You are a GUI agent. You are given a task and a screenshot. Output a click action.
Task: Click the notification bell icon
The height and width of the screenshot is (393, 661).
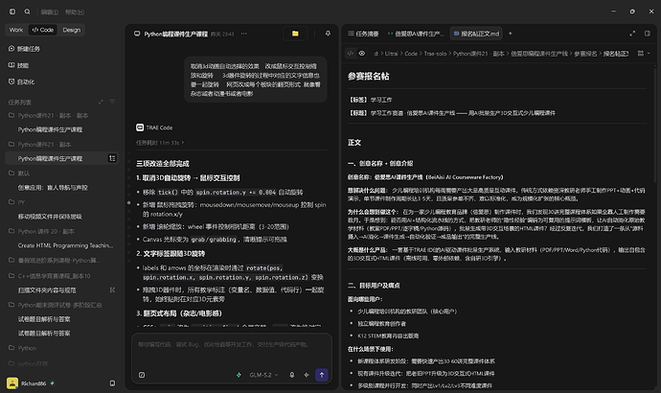pos(328,34)
